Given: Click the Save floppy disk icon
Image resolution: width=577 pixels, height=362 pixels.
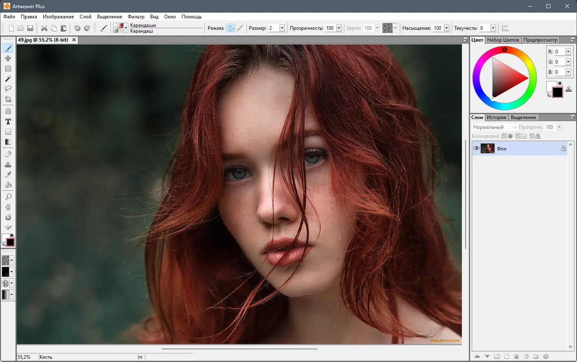Looking at the screenshot, I should coord(30,28).
